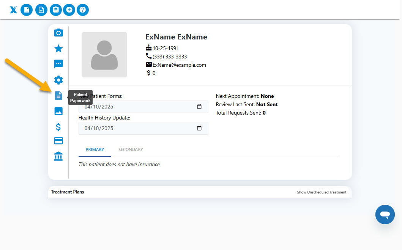Click Show Unscheduled Treatment

(322, 192)
